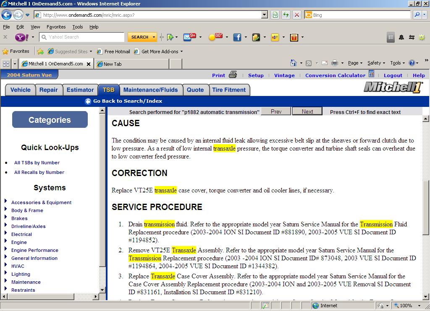Screen dimensions: 430x311
Task: Click the content vertical scrollbar thumb
Action: click(426, 207)
